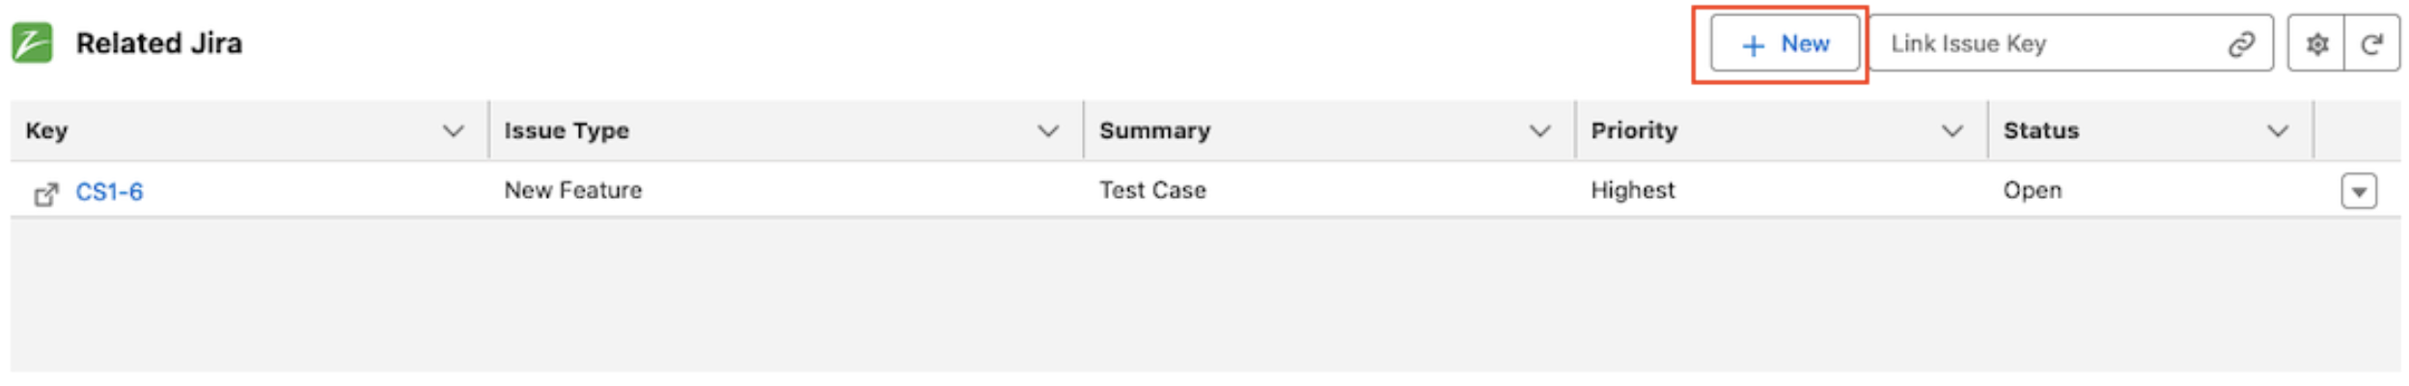The width and height of the screenshot is (2409, 386).
Task: Open the Status column dropdown chevron
Action: tap(2278, 130)
